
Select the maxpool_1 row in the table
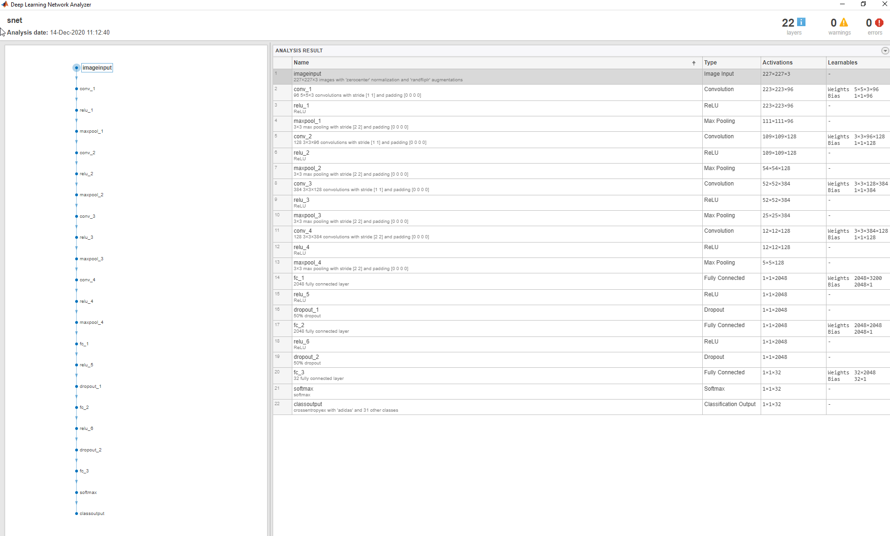(x=581, y=124)
